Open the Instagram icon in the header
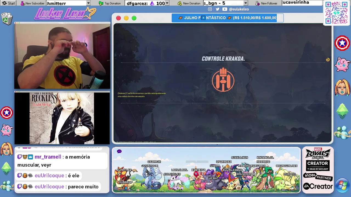Screen dimensions: 351x197 (210, 9)
